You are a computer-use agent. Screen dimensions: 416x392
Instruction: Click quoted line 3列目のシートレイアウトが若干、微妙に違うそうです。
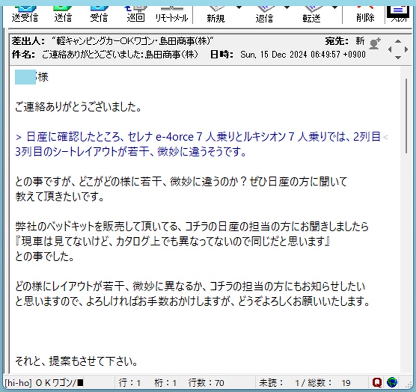[131, 151]
